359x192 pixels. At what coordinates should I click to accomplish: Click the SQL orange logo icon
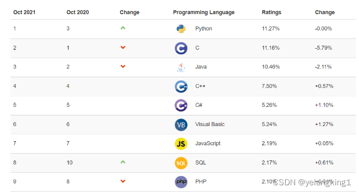pyautogui.click(x=181, y=163)
